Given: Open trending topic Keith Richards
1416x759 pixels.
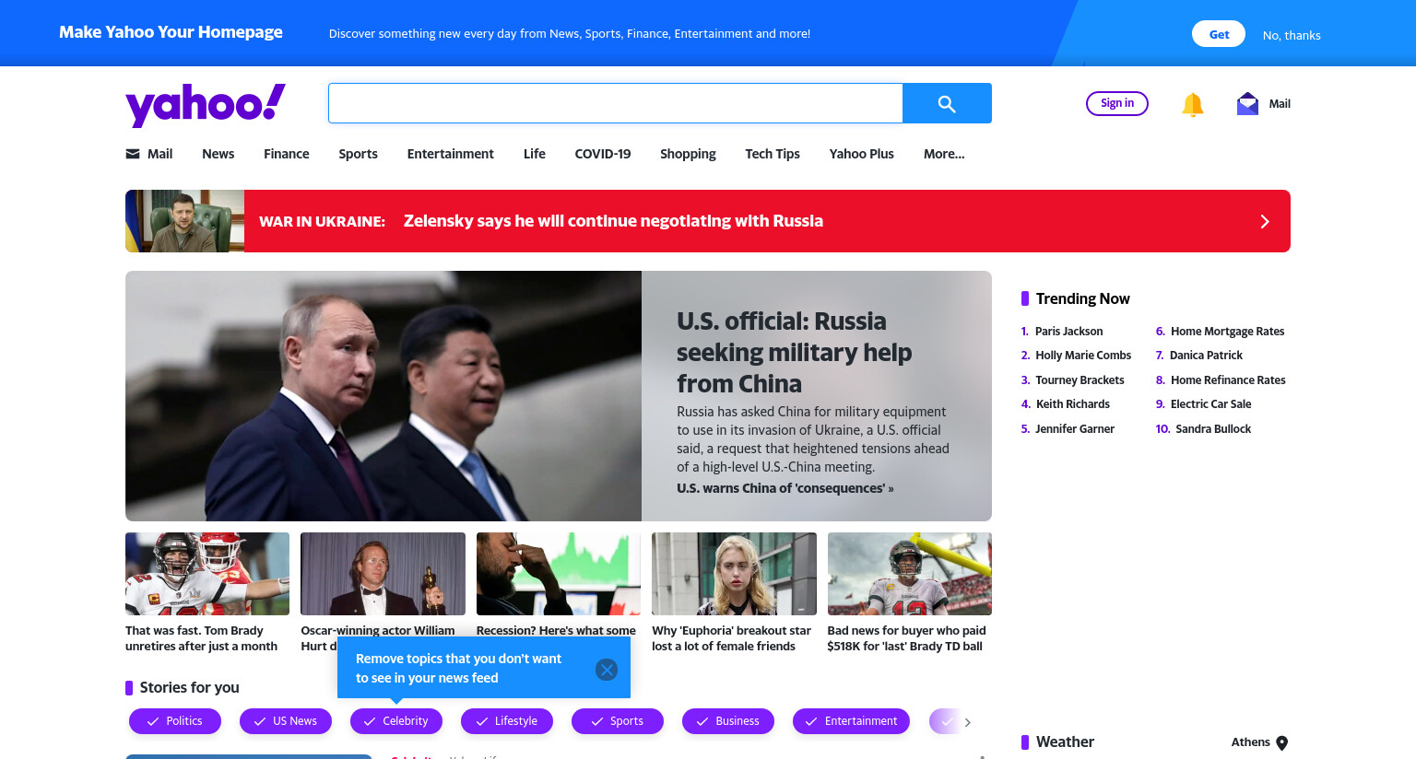Looking at the screenshot, I should pos(1072,404).
